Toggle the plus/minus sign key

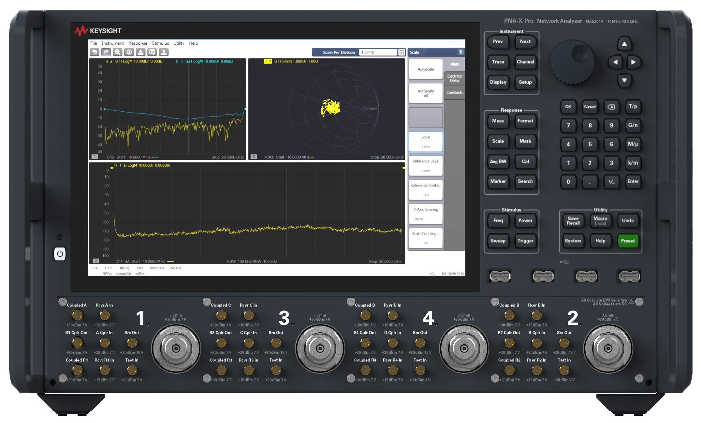611,182
